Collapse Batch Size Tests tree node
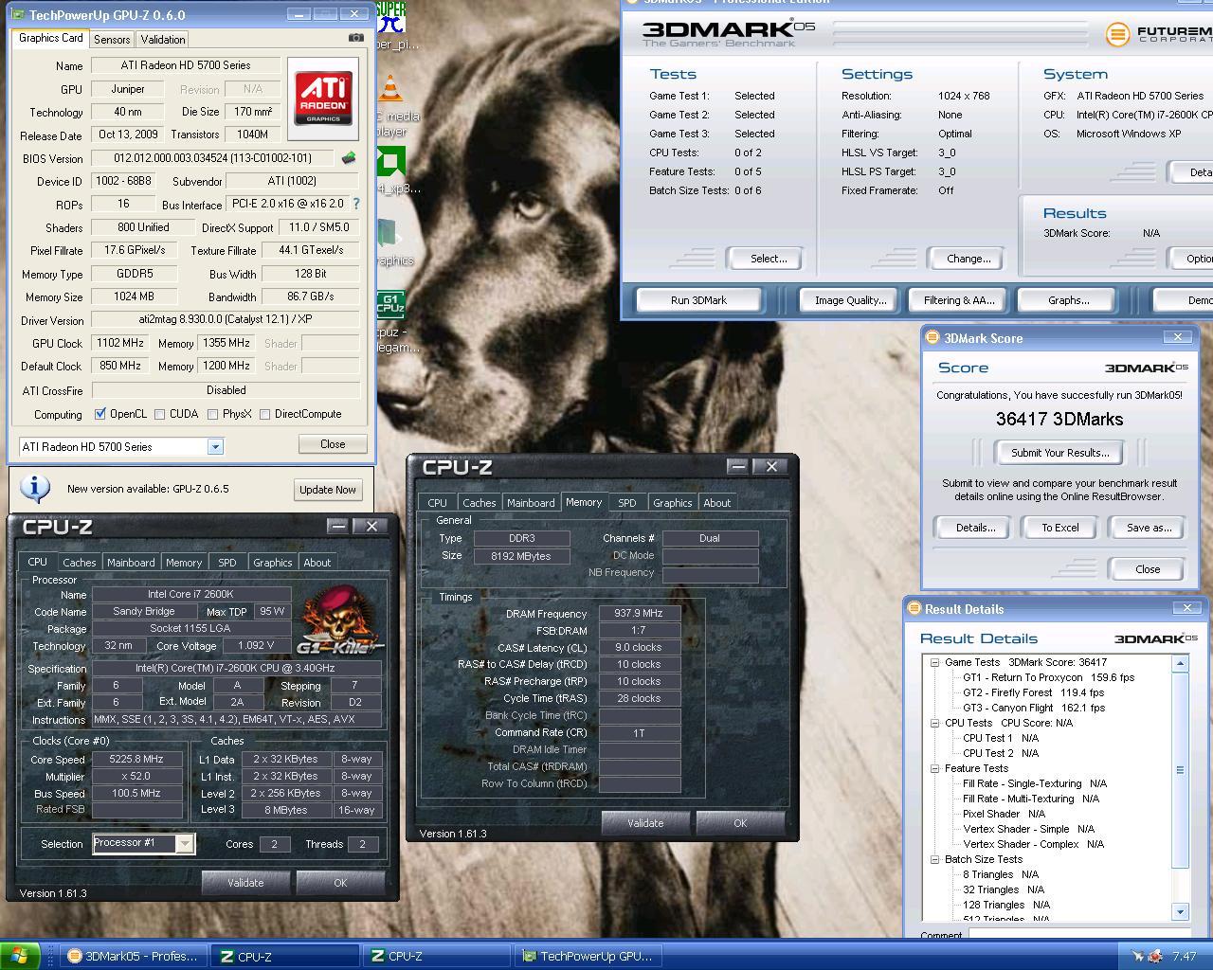 934,859
